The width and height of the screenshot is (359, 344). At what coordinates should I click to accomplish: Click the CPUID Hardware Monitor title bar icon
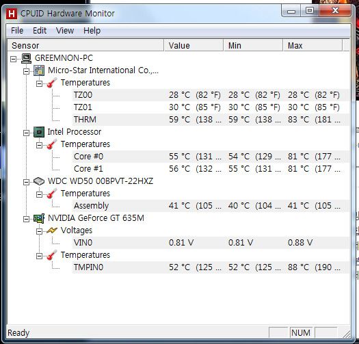click(x=12, y=14)
